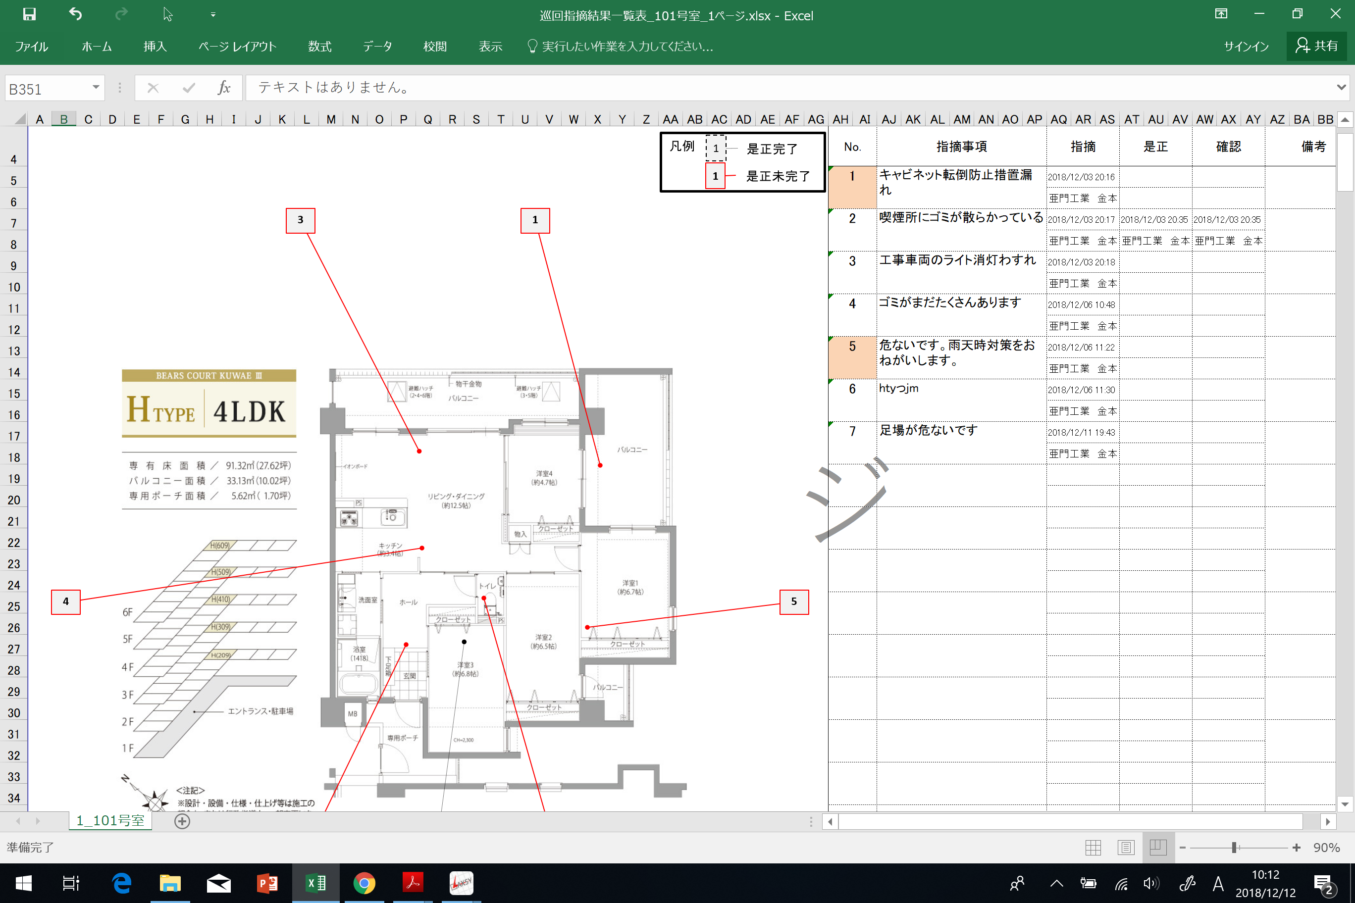This screenshot has height=903, width=1355.
Task: Select column B header
Action: tap(64, 119)
